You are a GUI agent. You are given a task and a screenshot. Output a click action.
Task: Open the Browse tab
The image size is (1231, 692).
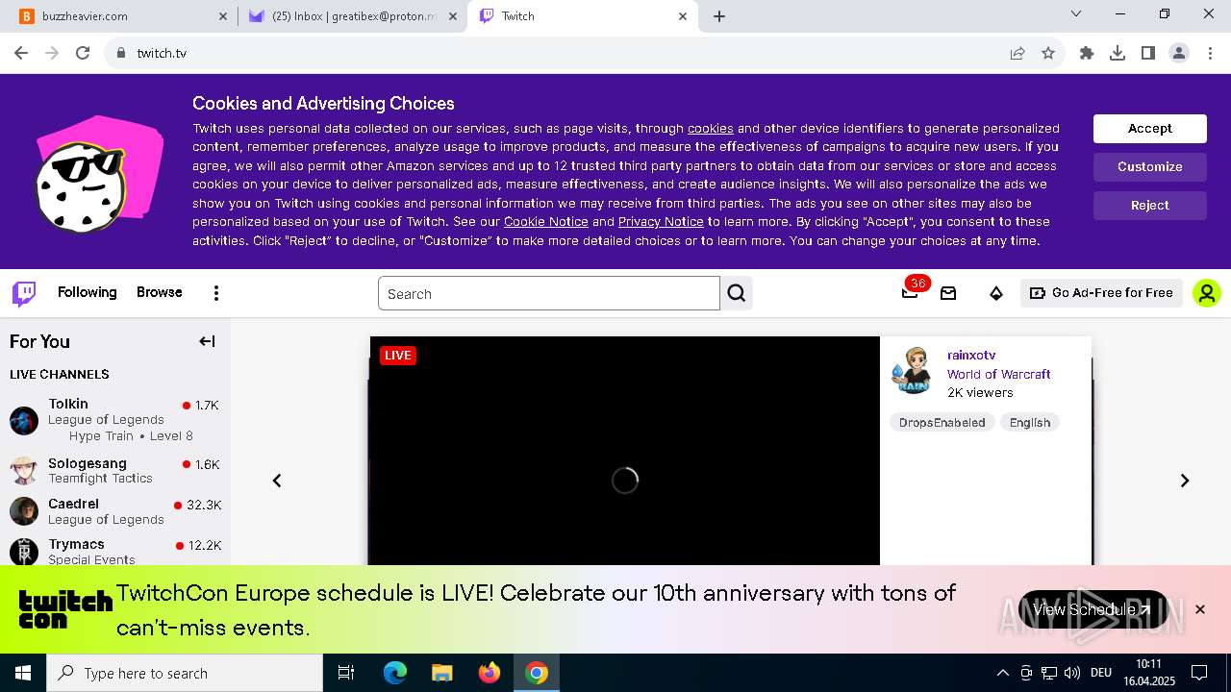(160, 292)
